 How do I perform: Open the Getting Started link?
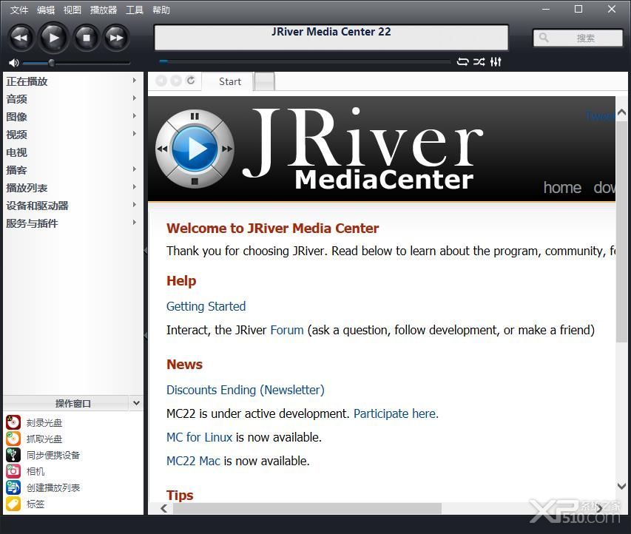tap(206, 306)
